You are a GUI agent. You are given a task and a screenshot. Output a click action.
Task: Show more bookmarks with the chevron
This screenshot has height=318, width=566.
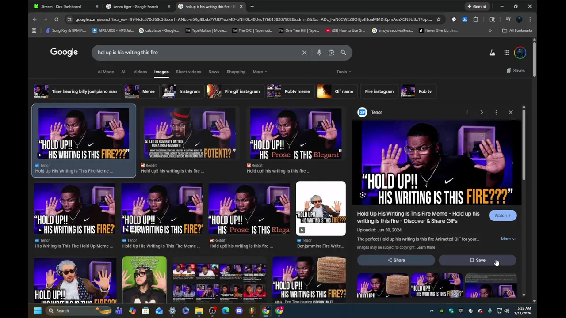(490, 30)
